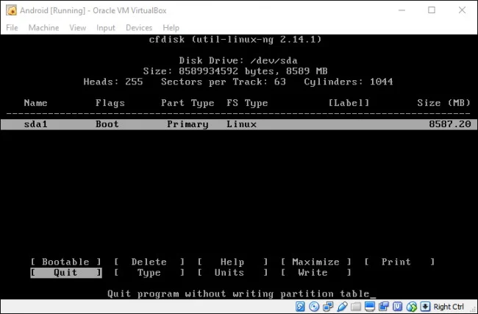Open the View menu
478x314 pixels.
coord(78,28)
